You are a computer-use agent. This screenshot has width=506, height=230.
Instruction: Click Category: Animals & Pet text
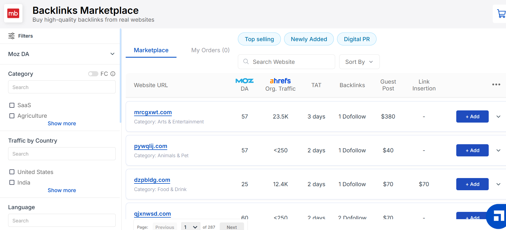pyautogui.click(x=161, y=156)
